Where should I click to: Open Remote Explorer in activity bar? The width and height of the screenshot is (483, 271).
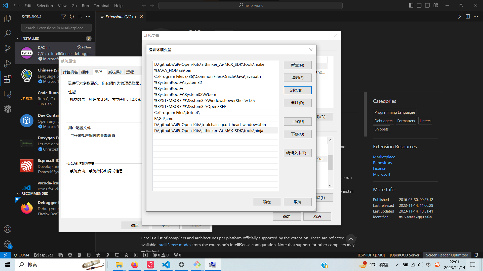8,94
